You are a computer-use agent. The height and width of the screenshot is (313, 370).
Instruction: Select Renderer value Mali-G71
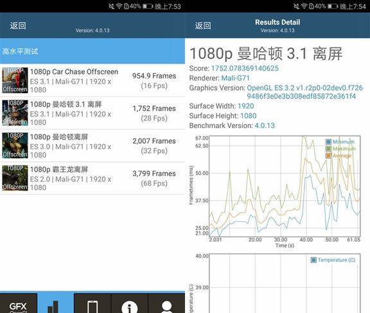[x=235, y=78]
